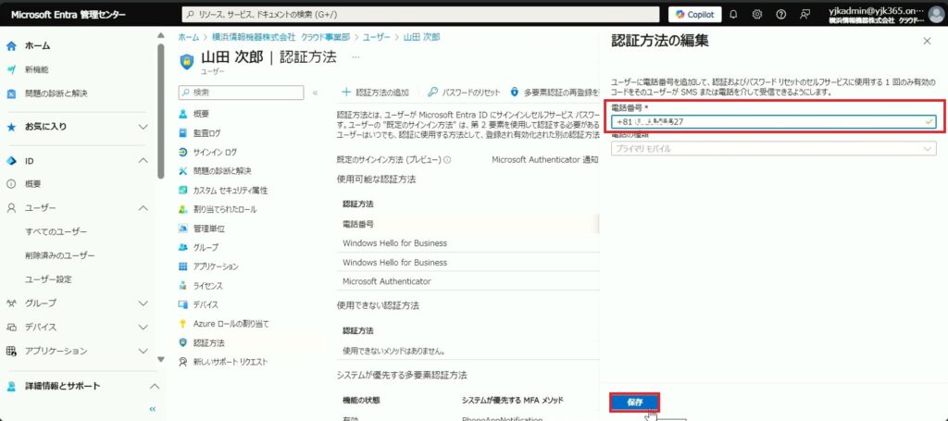Image resolution: width=948 pixels, height=421 pixels.
Task: Click the 電話番号 input field
Action: [x=773, y=122]
